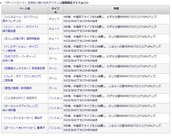The width and height of the screenshot is (172, 136).
Task: Open the [インビテーション・ダイブ] 一ノ瀬志希 page link
Action: [x=20, y=48]
